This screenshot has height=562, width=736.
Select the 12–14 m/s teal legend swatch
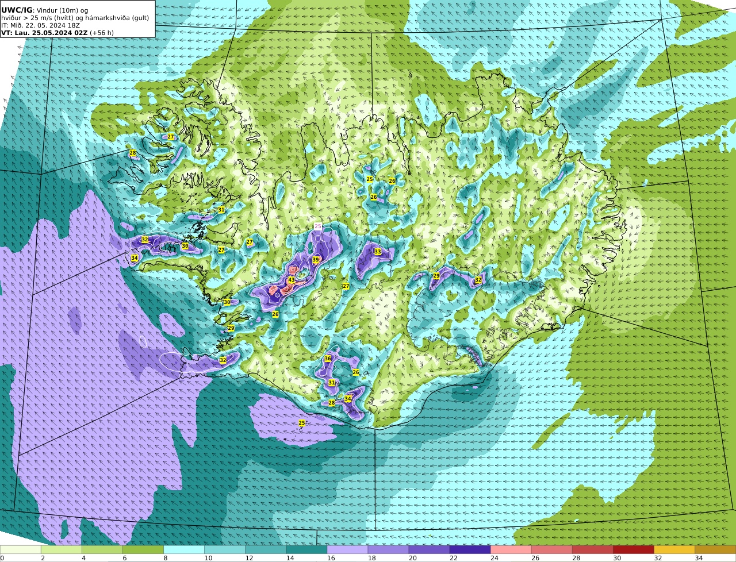coord(265,549)
